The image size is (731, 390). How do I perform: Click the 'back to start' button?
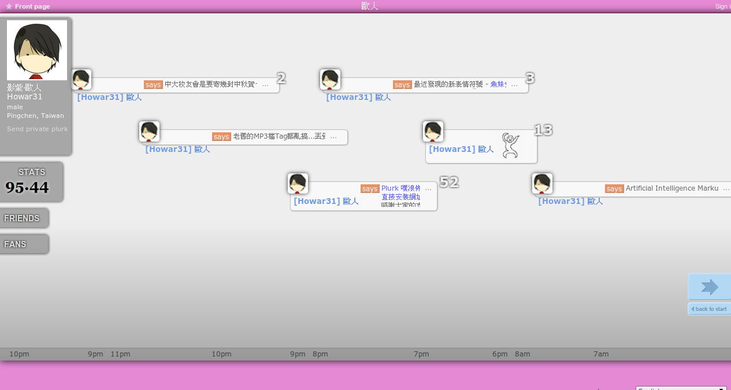coord(709,309)
